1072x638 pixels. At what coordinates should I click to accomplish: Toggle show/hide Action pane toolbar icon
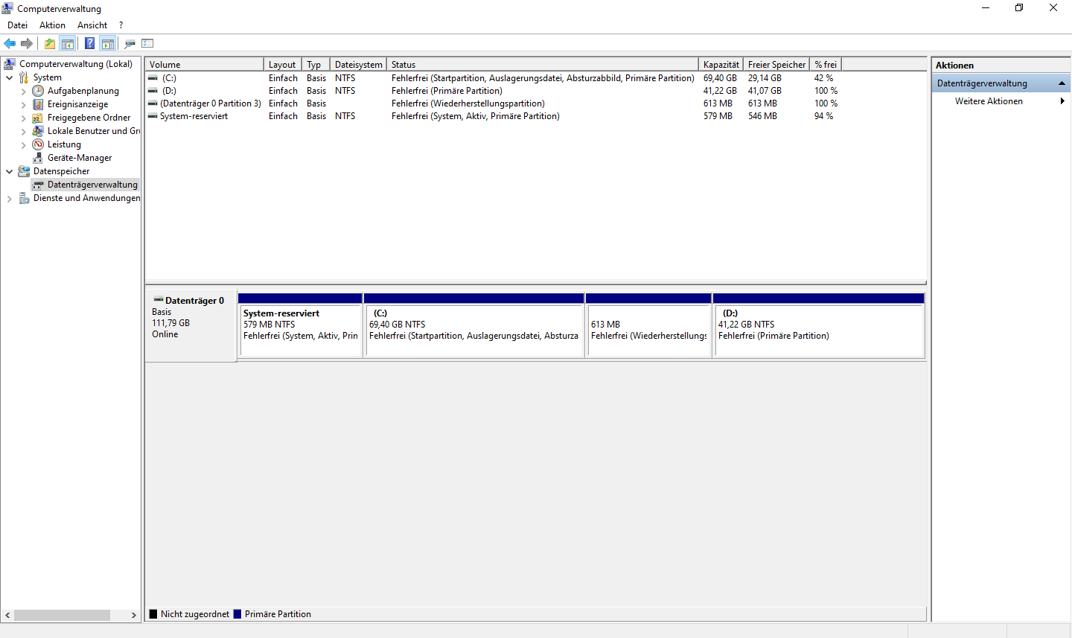pos(108,43)
